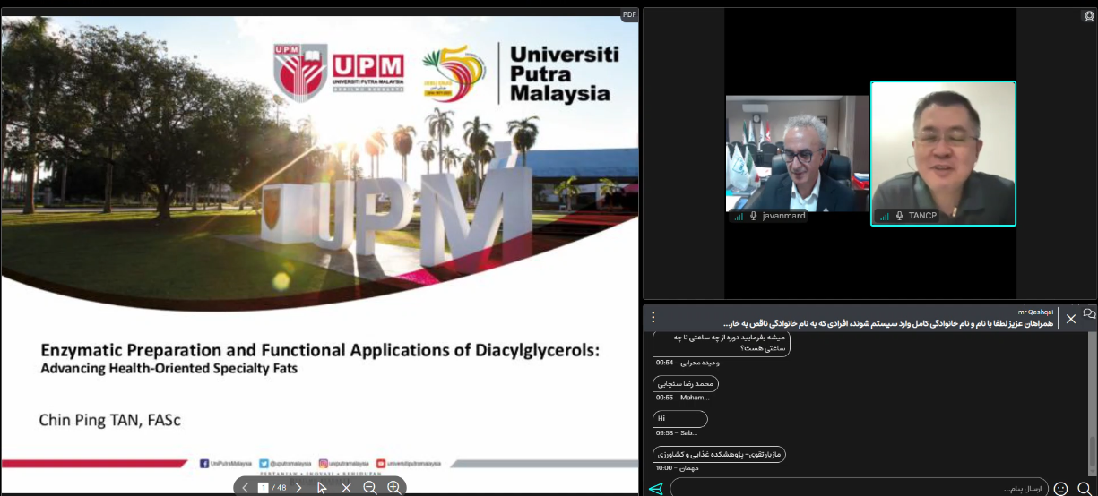
Task: Open the three-dot chat options menu
Action: click(653, 317)
